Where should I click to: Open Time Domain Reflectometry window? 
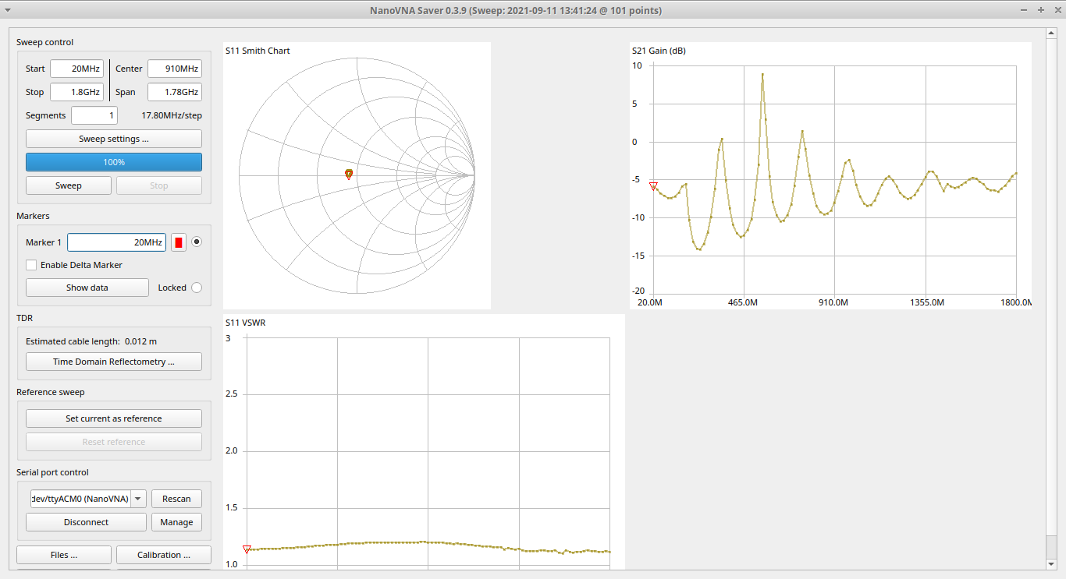(x=114, y=362)
